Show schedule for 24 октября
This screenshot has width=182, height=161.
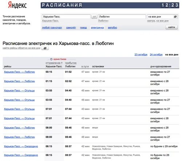pyautogui.click(x=156, y=55)
